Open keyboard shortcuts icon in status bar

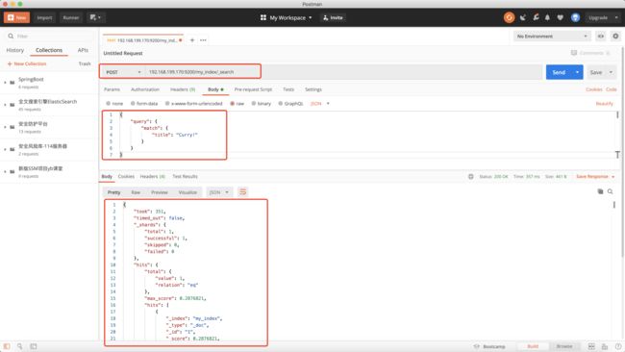(605, 346)
